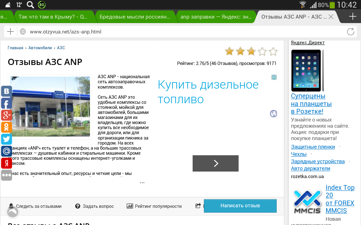Share through Mail.ru @ icon
361x225 pixels.
6,151
